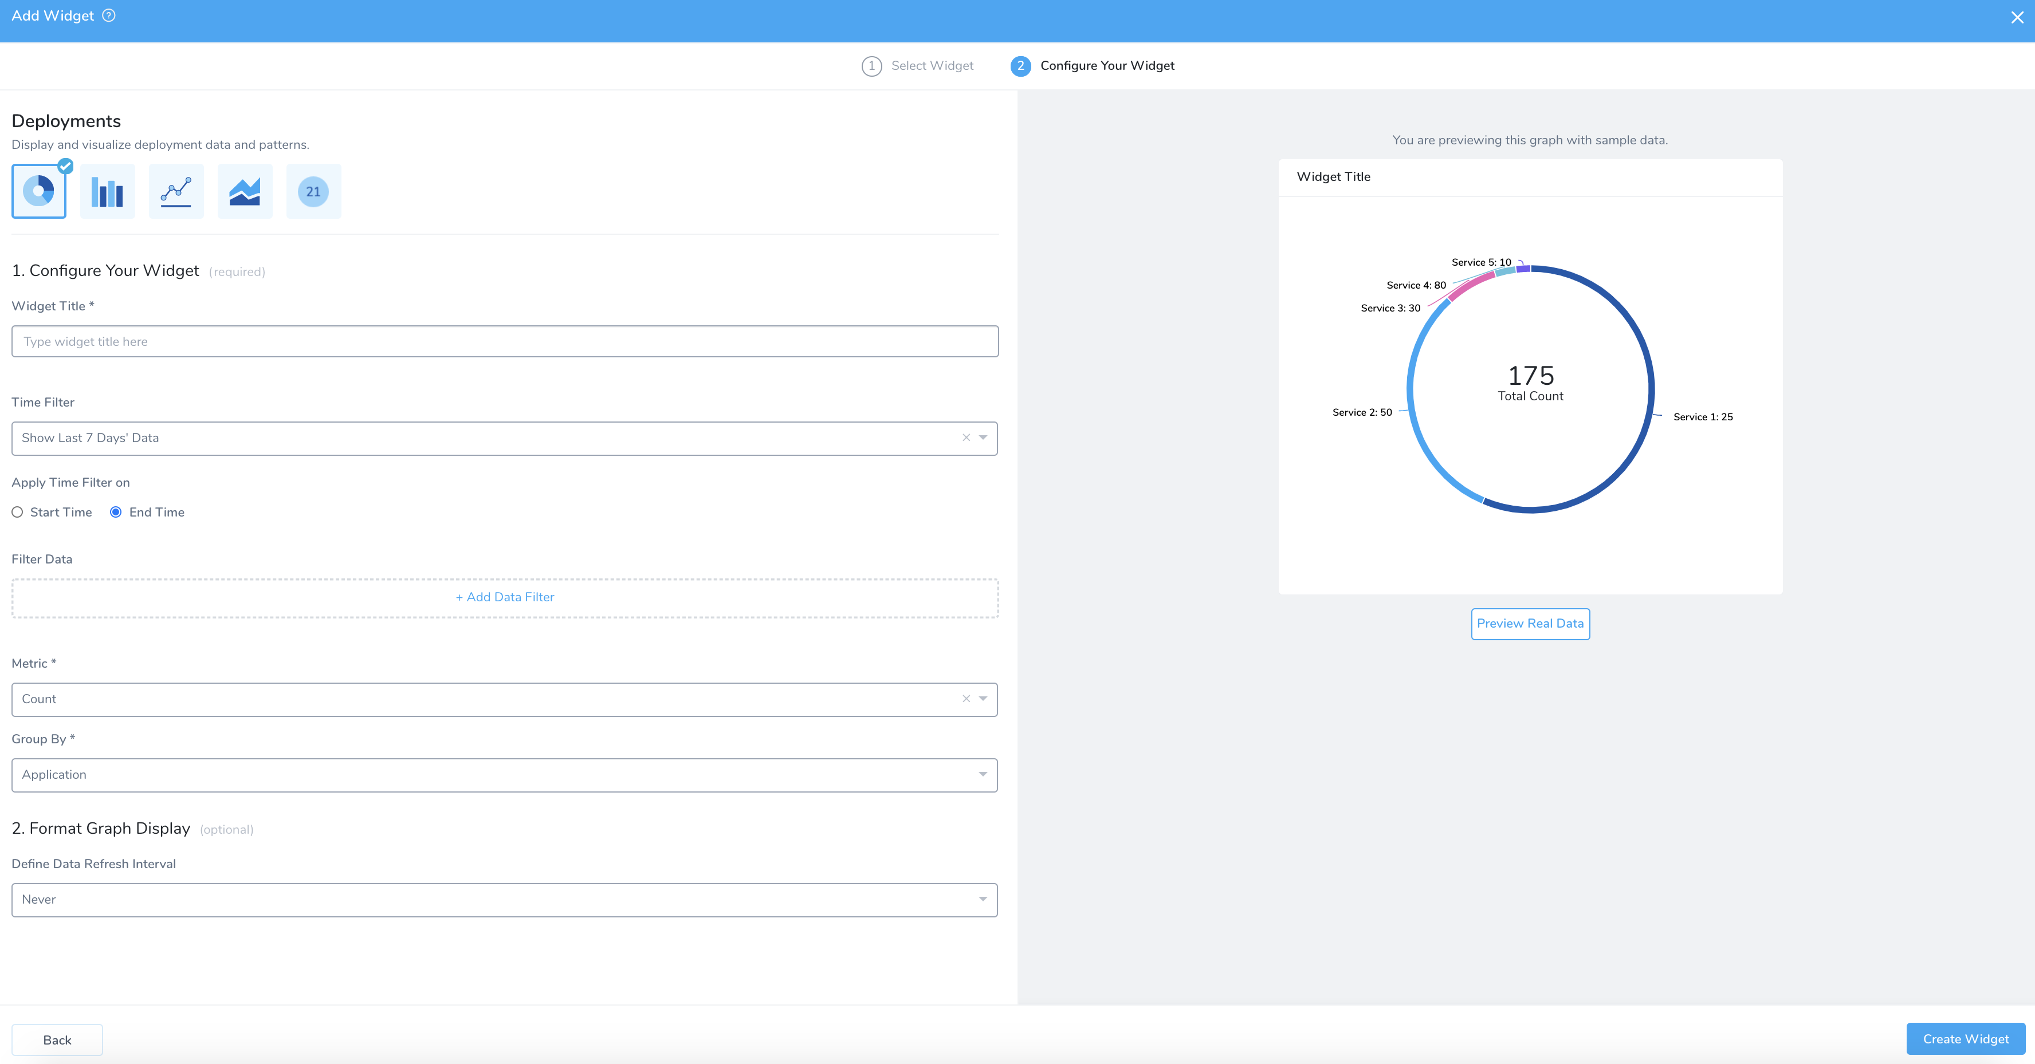Click the 'Service 3: 30' chart label
This screenshot has width=2035, height=1064.
pyautogui.click(x=1390, y=308)
